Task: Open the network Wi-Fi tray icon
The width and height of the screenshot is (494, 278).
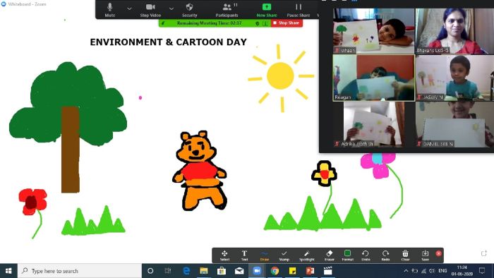Action: point(423,271)
